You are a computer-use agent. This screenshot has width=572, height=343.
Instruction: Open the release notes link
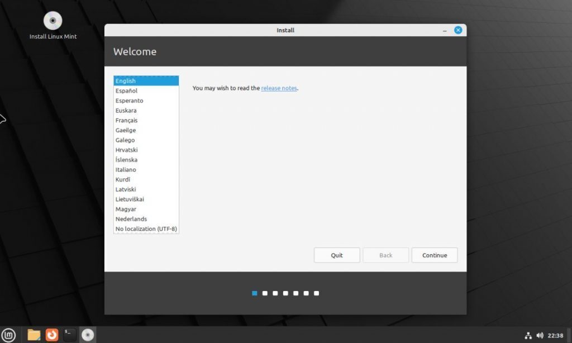click(x=278, y=88)
